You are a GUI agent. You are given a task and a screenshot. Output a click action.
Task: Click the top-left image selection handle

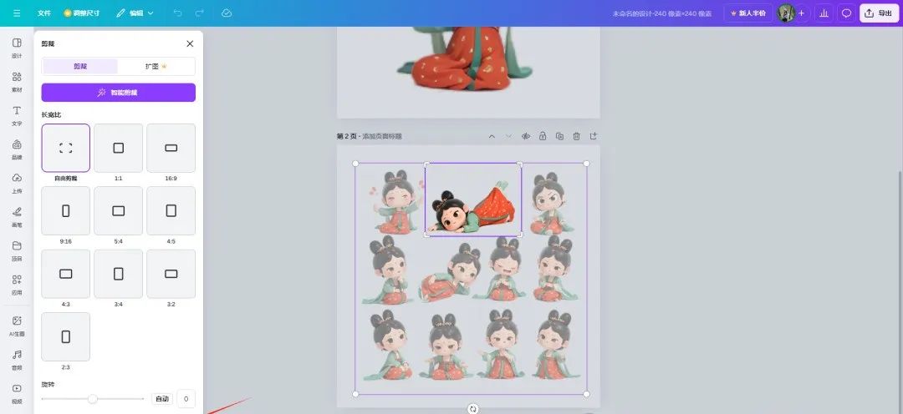(355, 164)
